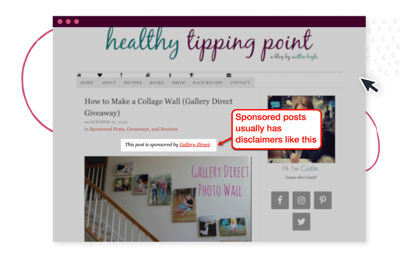Go to the Home menu item
Viewport: 418px width, 260px height.
click(87, 83)
